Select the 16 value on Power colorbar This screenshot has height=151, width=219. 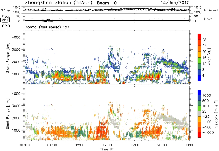tap(204, 58)
